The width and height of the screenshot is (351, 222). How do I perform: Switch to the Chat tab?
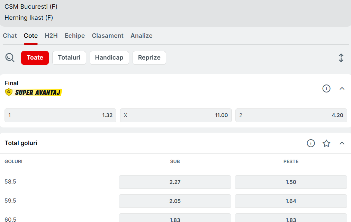[x=10, y=36]
